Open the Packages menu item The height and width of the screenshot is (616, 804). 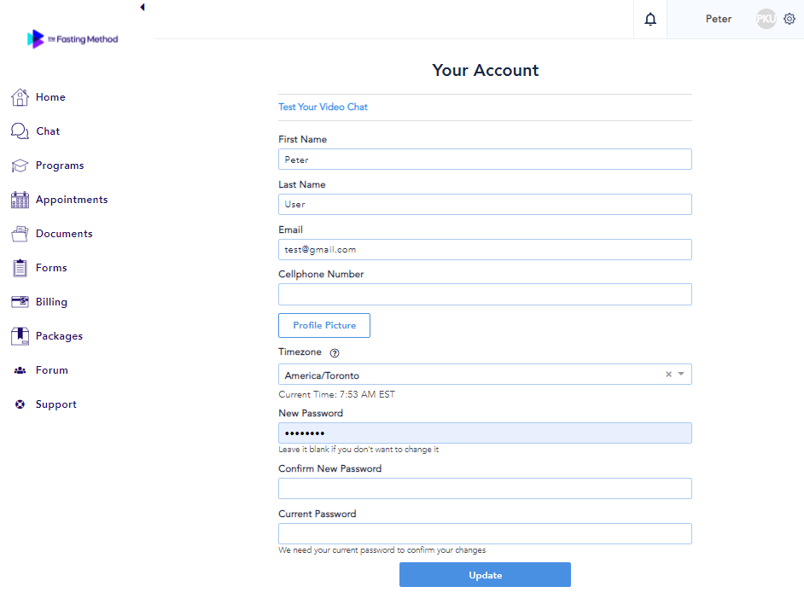(59, 336)
